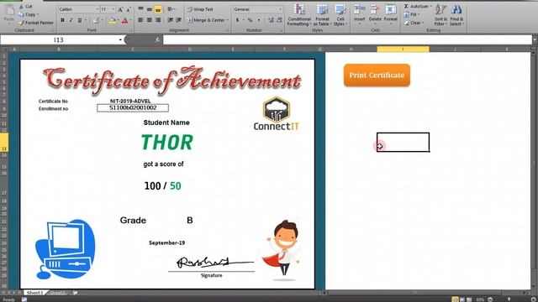This screenshot has height=302, width=538.
Task: Click the Orientation text rotation icon
Action: [x=170, y=9]
